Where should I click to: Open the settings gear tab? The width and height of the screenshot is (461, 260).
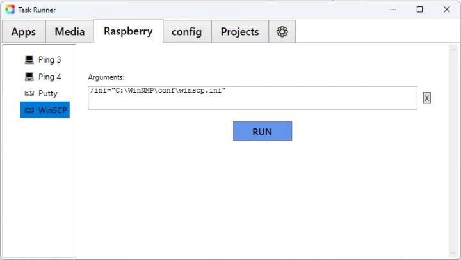point(282,32)
